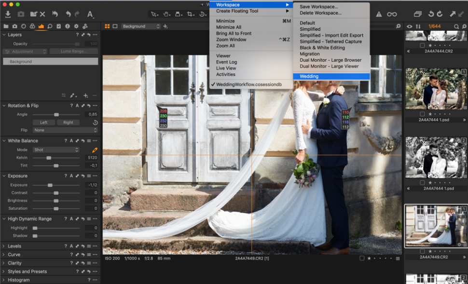Click the Annotations letter A toolbar icon
The width and height of the screenshot is (468, 284).
90,14
